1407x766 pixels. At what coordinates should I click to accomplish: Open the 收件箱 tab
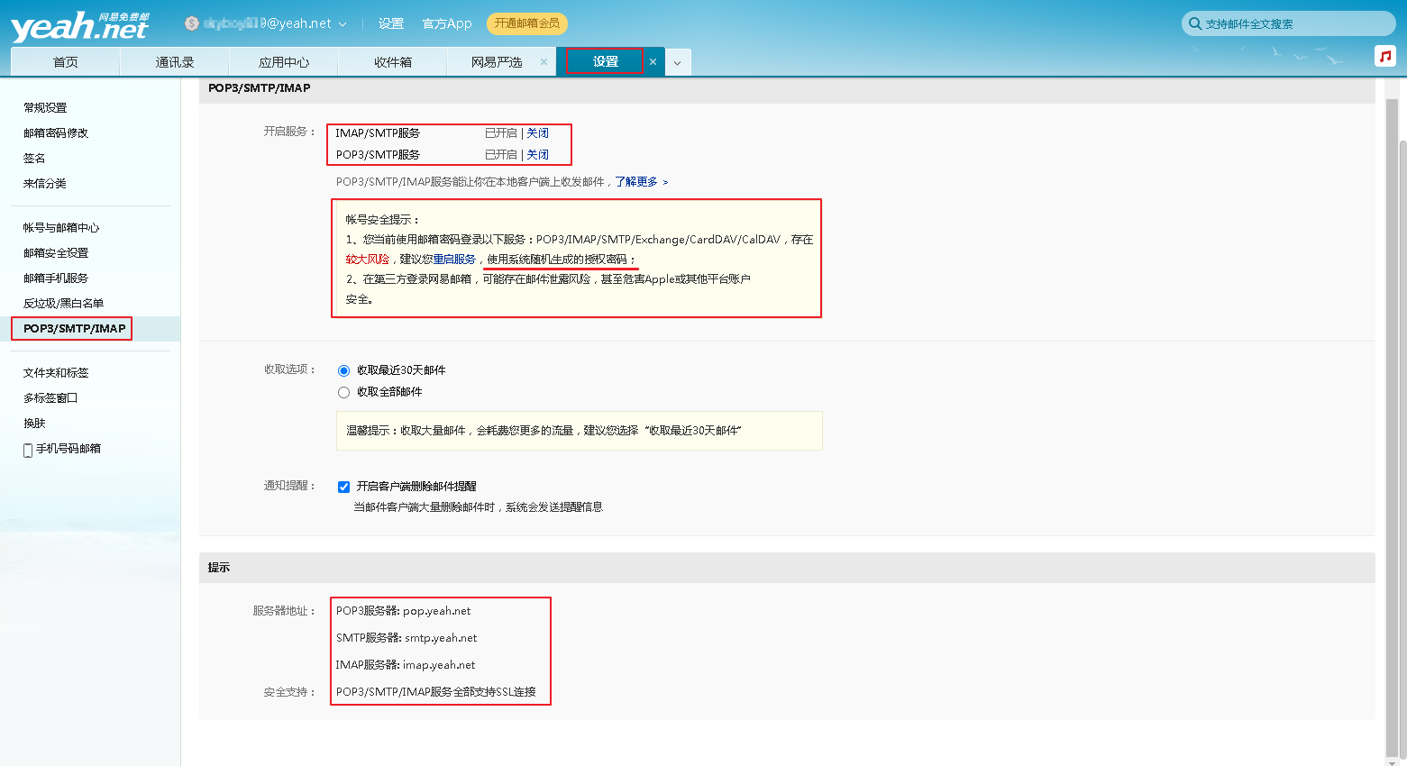point(392,62)
